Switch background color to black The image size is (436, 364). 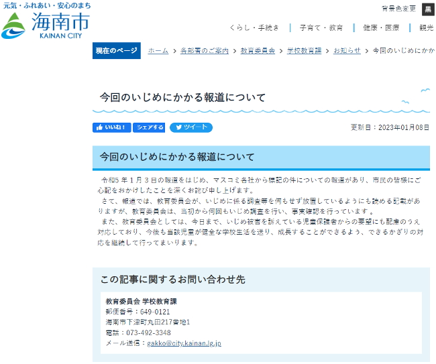[x=428, y=9]
